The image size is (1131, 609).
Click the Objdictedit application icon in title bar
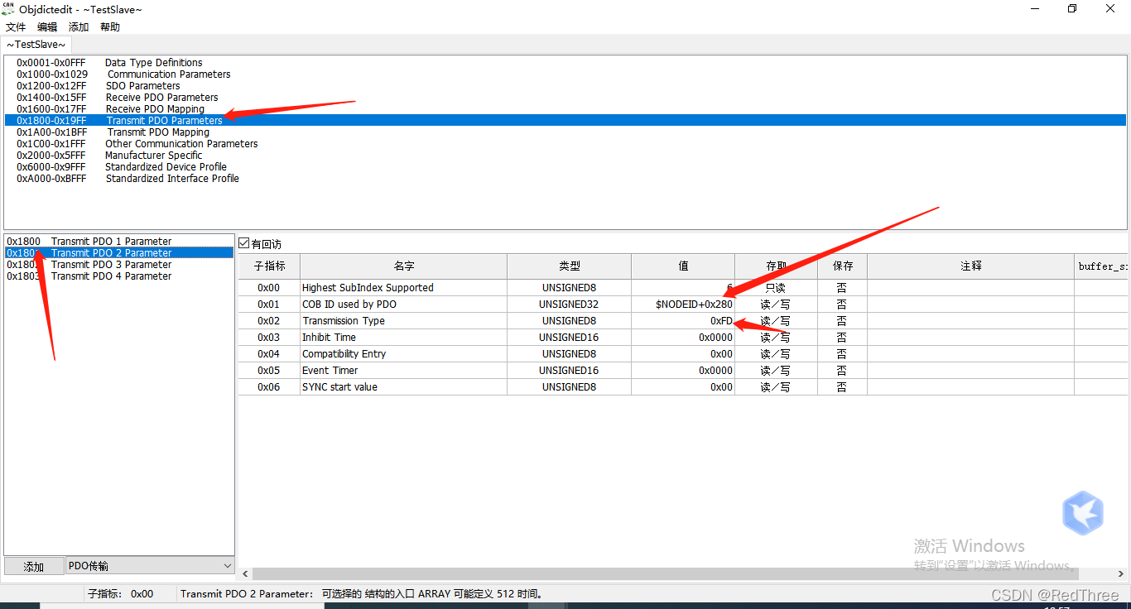point(8,8)
